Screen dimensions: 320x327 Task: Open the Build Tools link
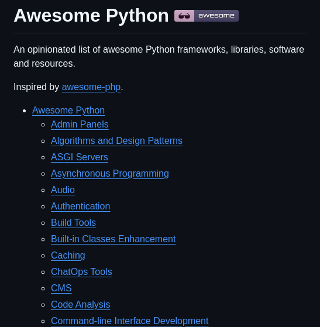coord(74,222)
